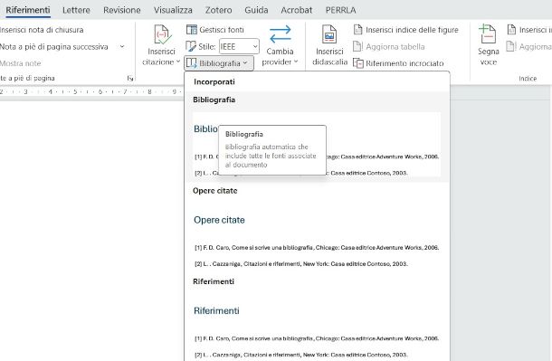Open the Revisione tab

pos(122,10)
